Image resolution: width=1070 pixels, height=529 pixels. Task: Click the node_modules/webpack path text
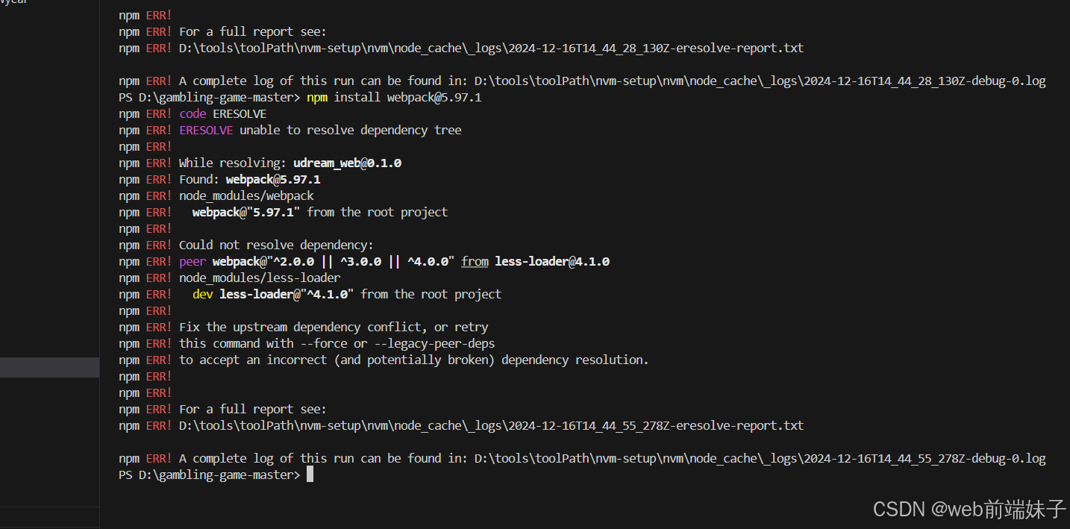[x=245, y=195]
